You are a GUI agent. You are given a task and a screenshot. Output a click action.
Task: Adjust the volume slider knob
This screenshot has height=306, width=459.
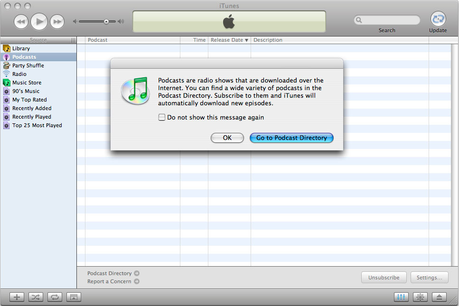(x=106, y=21)
